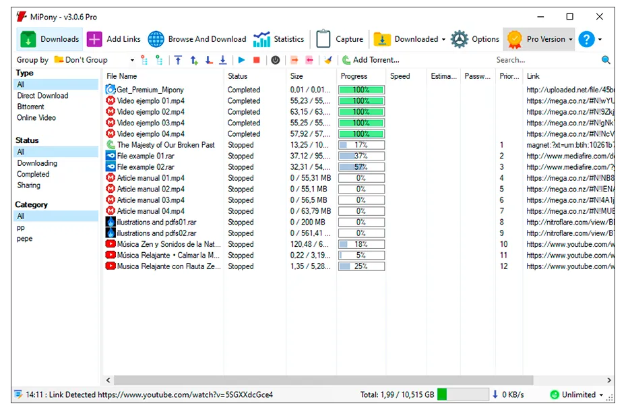Image resolution: width=628 pixels, height=412 pixels.
Task: Click the pink left-arrow import icon
Action: [x=309, y=60]
